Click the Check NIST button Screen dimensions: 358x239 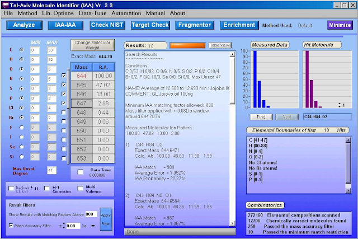point(107,25)
